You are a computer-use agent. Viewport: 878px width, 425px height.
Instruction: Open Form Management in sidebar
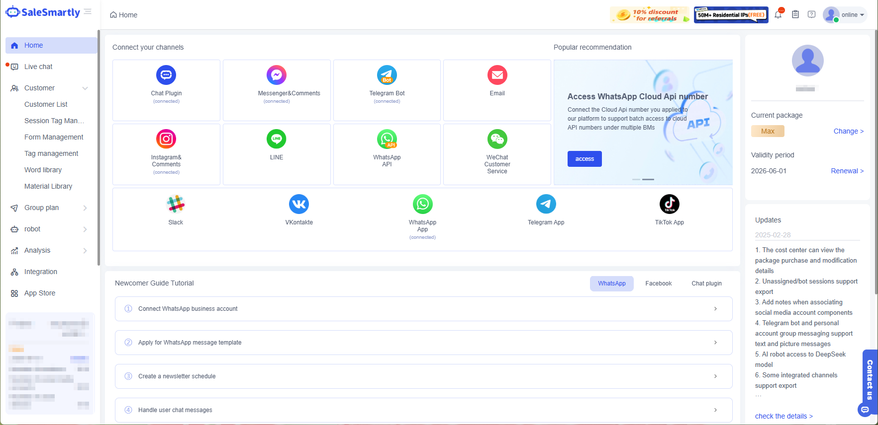click(54, 137)
